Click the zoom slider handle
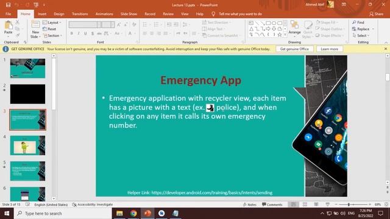The height and width of the screenshot is (219, 390). pyautogui.click(x=349, y=204)
